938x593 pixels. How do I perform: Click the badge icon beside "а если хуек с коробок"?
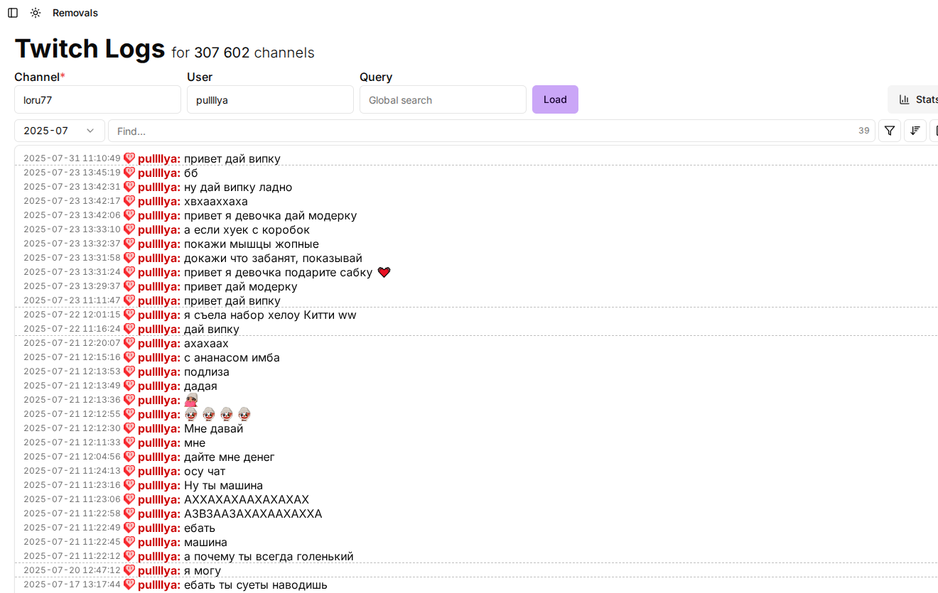tap(129, 229)
